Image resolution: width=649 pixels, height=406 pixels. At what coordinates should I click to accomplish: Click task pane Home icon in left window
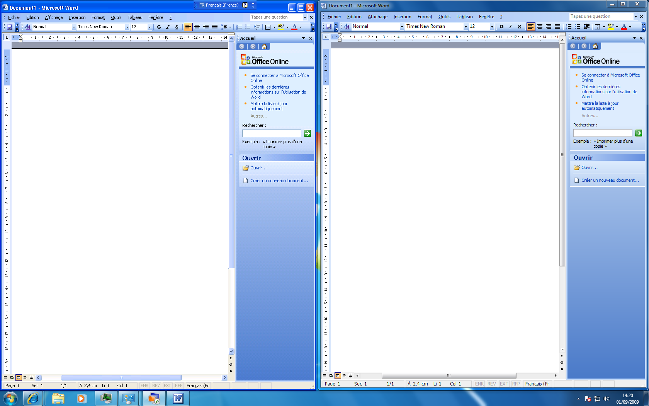click(264, 46)
